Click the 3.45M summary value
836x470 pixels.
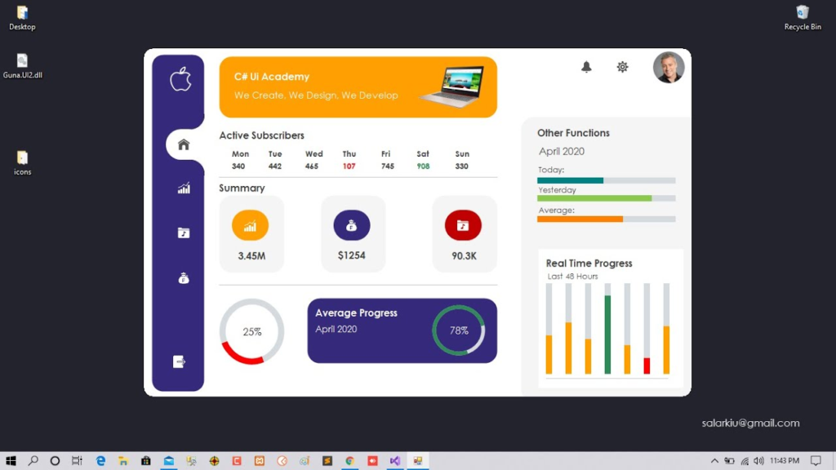(251, 255)
